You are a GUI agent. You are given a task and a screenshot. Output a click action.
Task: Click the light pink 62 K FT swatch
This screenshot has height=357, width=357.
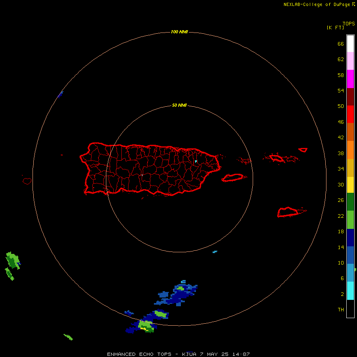(350, 61)
